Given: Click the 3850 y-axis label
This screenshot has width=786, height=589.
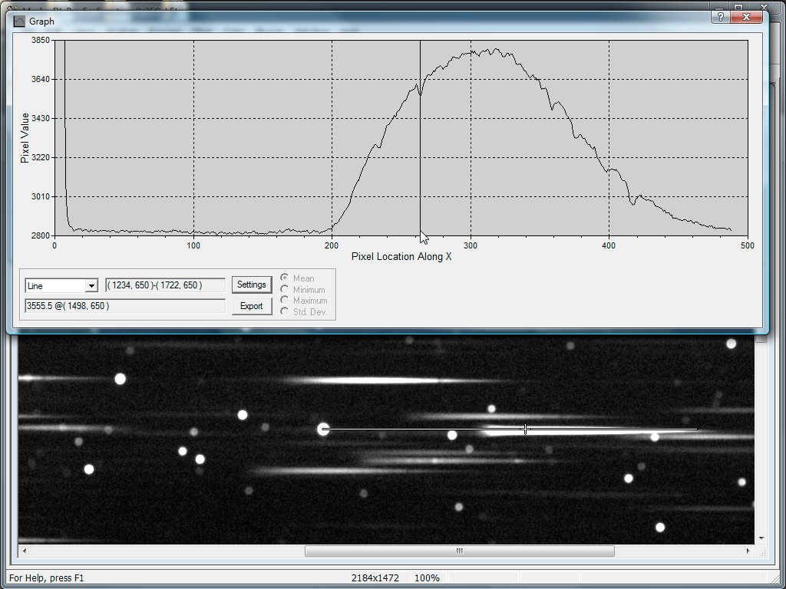Looking at the screenshot, I should point(41,40).
